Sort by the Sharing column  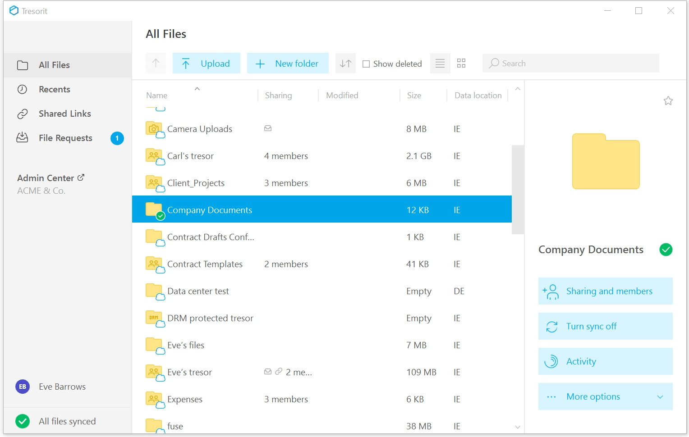278,96
